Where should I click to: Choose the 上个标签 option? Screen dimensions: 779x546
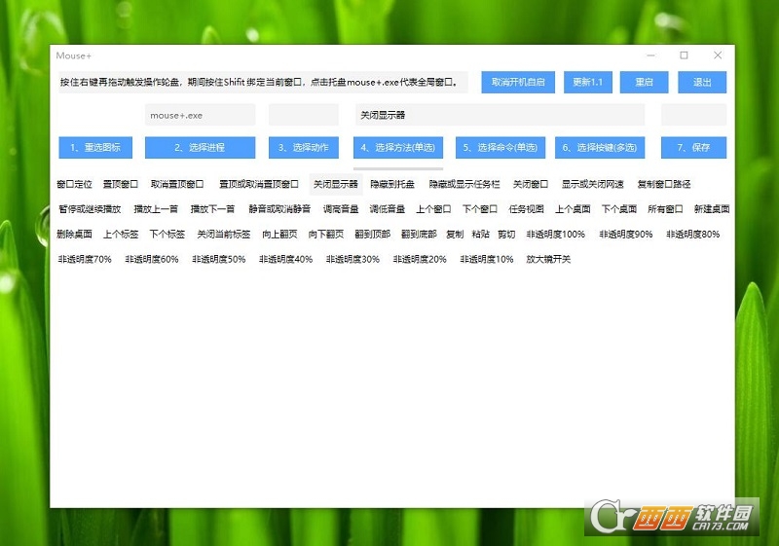(121, 234)
